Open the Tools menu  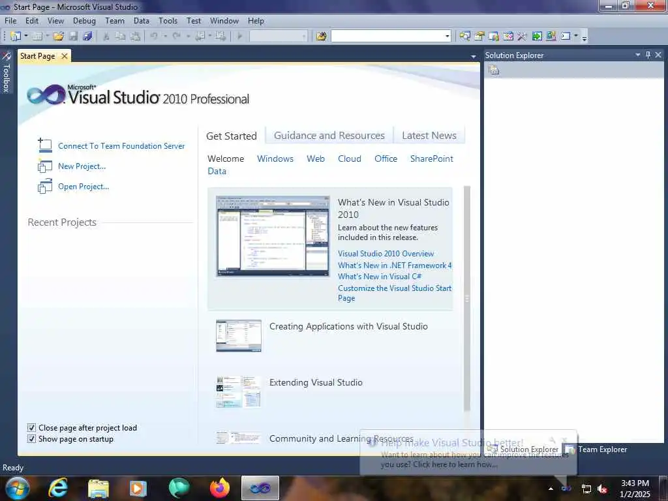(168, 20)
